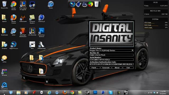
Task: Open the Photoshop shortcut on desktop
Action: 41,32
